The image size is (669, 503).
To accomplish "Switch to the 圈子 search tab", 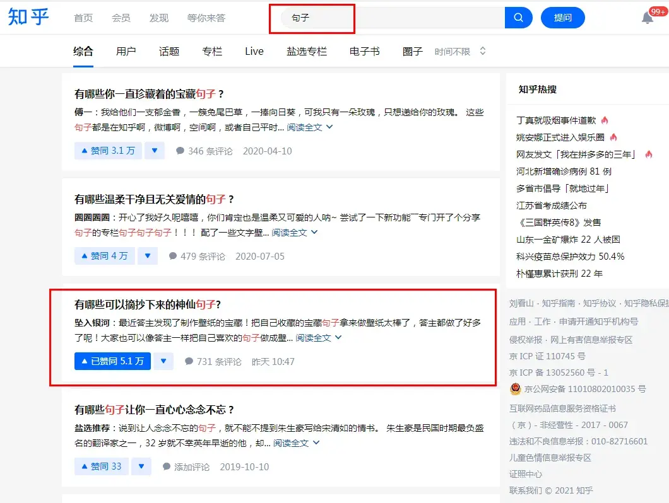I will pyautogui.click(x=413, y=52).
